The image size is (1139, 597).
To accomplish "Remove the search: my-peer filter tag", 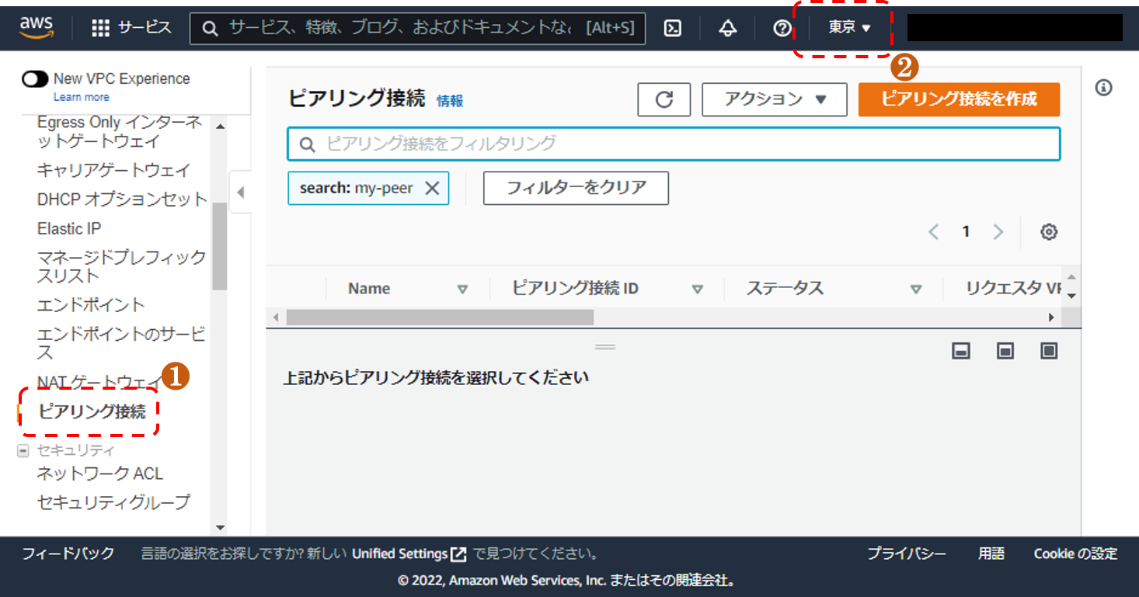I will pyautogui.click(x=432, y=188).
